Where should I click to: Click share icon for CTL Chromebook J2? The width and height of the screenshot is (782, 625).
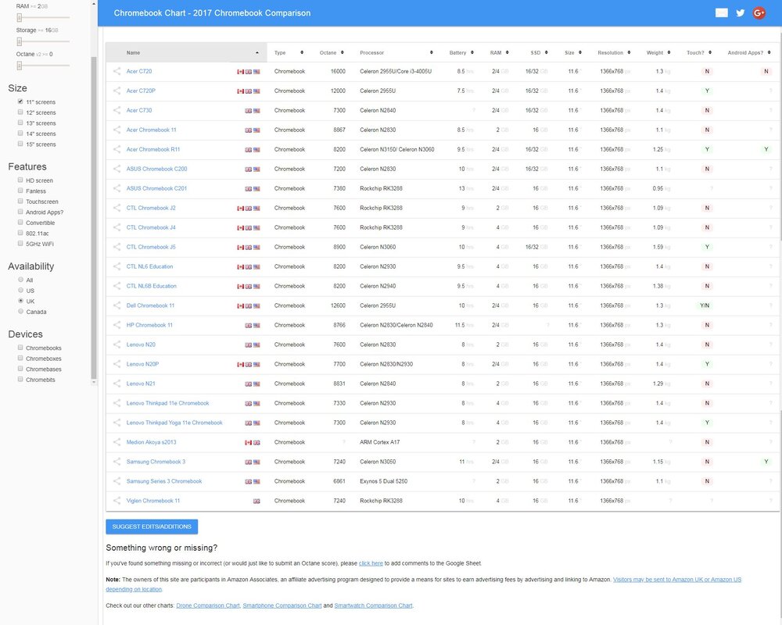coord(117,208)
